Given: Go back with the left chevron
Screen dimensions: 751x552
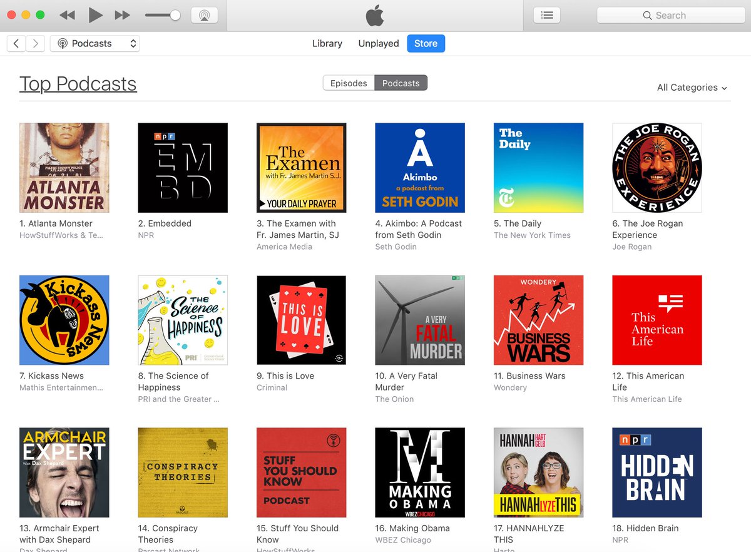Looking at the screenshot, I should [16, 43].
